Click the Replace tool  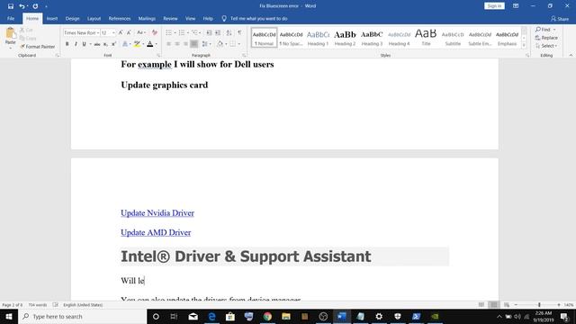546,38
